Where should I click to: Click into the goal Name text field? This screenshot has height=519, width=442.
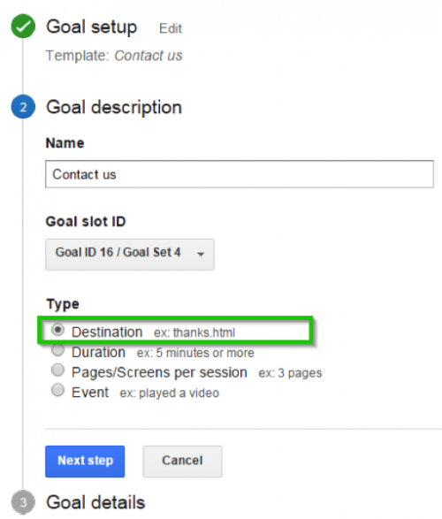[240, 174]
